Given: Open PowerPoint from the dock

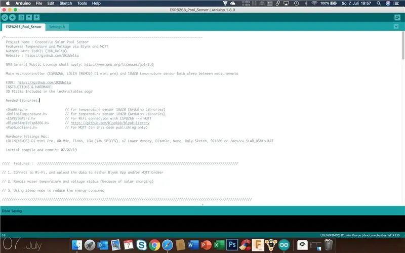Looking at the screenshot, I should [x=206, y=245].
